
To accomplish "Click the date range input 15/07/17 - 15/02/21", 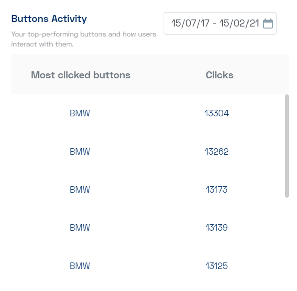I will (x=220, y=23).
